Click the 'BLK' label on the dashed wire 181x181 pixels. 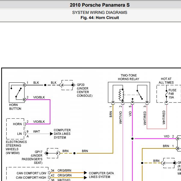click(x=54, y=83)
